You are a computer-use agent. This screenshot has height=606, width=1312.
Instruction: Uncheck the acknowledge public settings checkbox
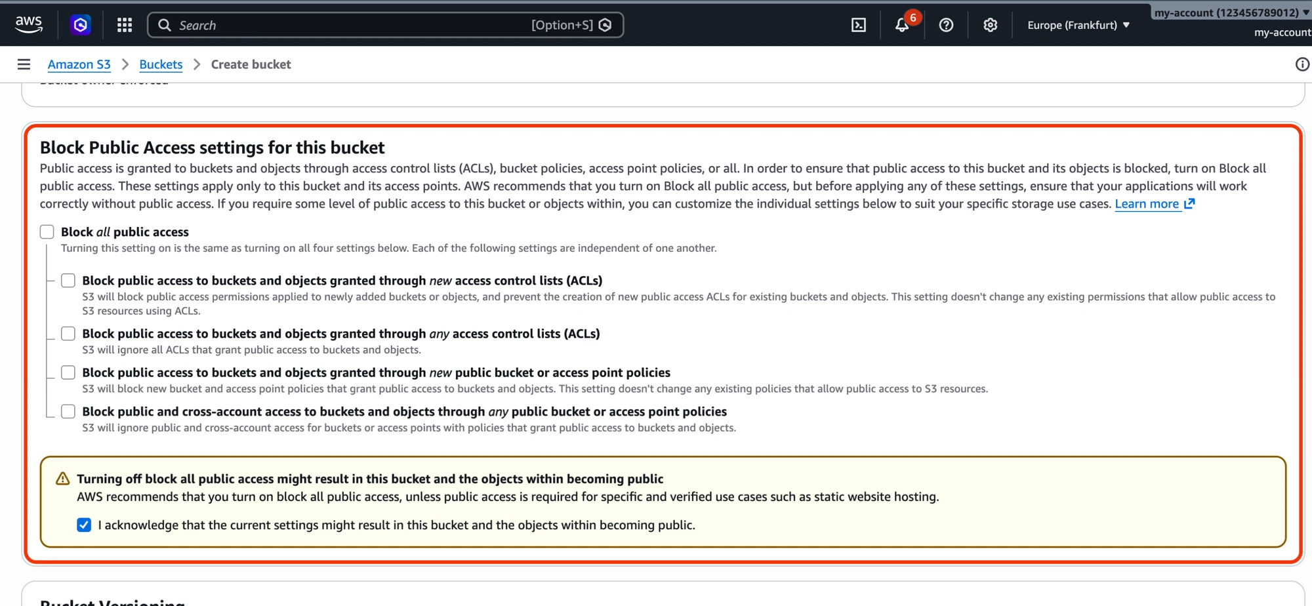[84, 525]
